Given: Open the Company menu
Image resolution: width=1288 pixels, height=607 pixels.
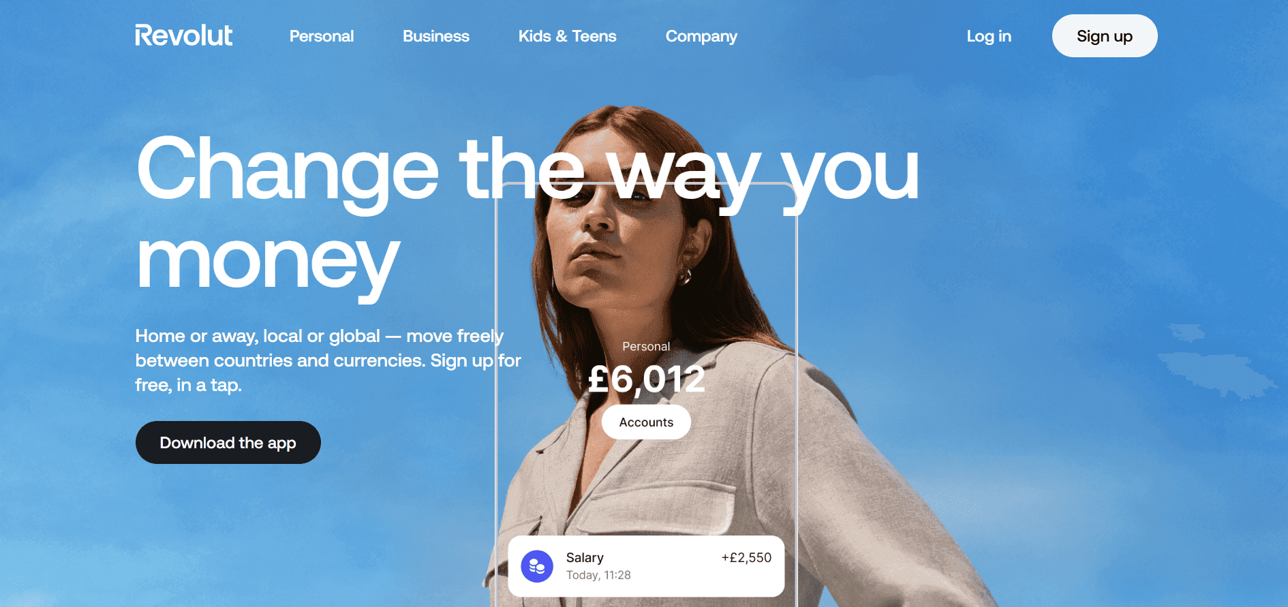Looking at the screenshot, I should [x=701, y=36].
